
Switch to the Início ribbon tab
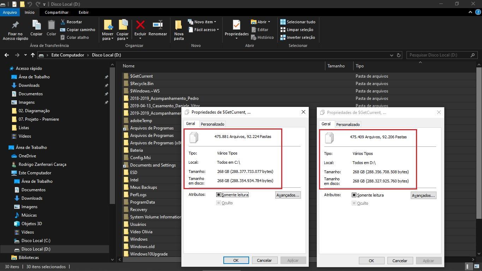[x=30, y=12]
